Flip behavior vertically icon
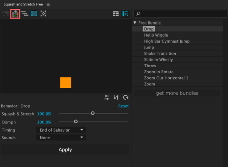This screenshot has height=167, width=228. 116,97
